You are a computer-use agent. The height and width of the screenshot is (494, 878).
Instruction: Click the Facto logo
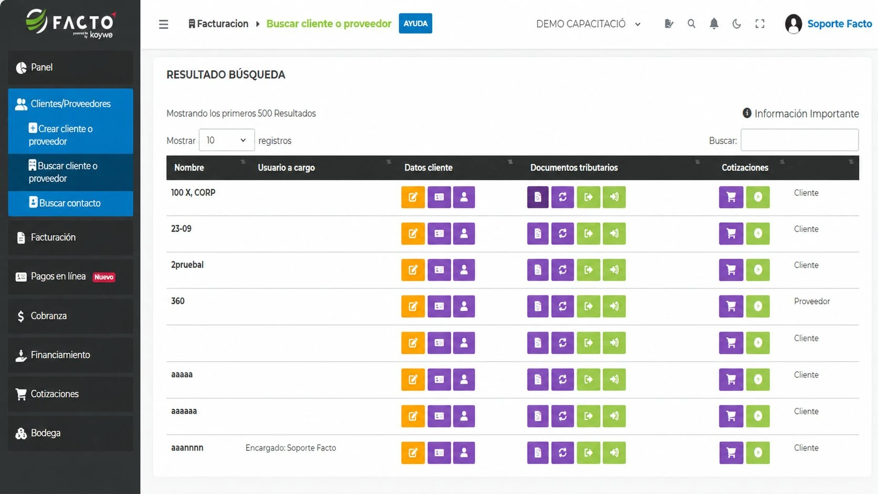coord(70,24)
